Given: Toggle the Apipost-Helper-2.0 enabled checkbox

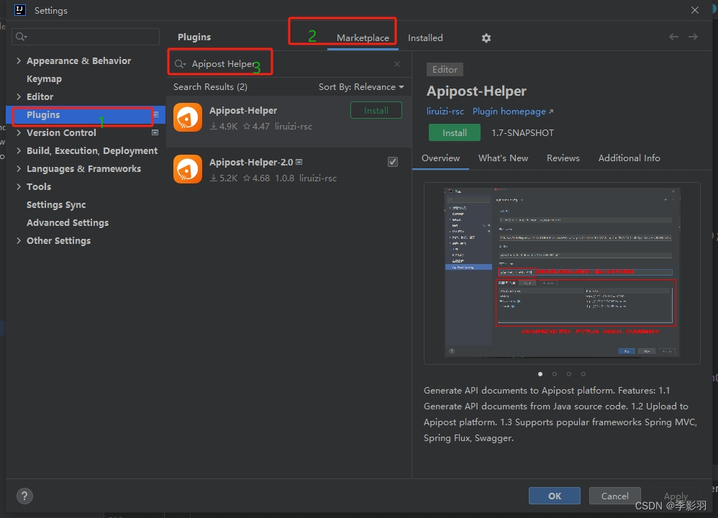Looking at the screenshot, I should coord(393,162).
